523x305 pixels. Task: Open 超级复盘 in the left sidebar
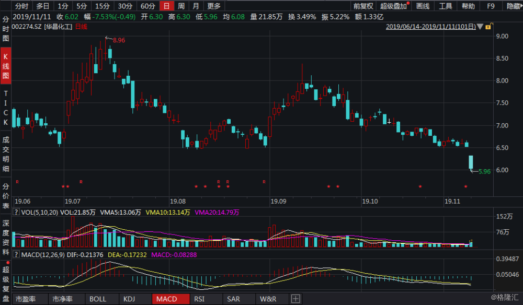point(6,283)
